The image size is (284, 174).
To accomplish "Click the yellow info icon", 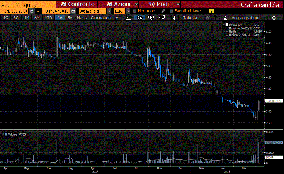I will pos(211,11).
